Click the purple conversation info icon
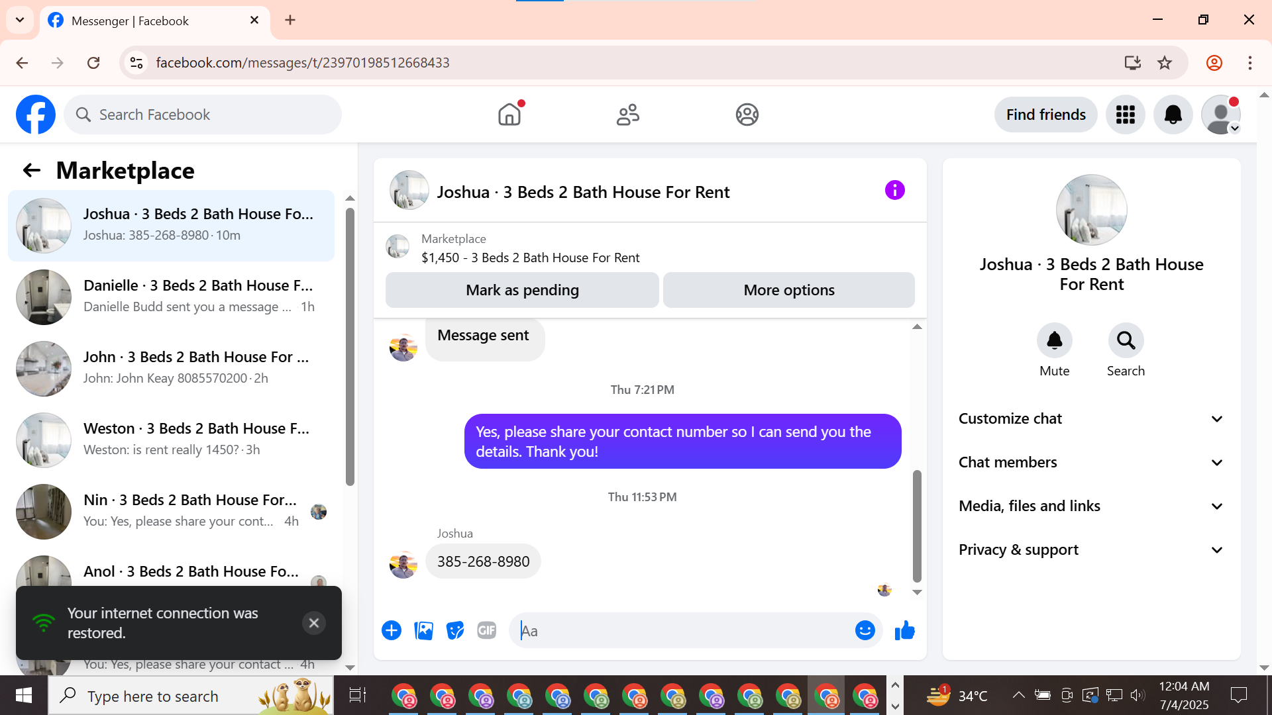 click(894, 191)
